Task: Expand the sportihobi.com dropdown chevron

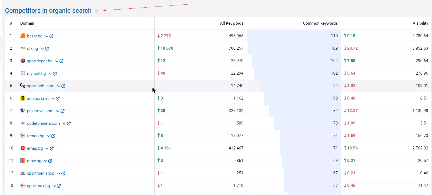Action: (x=59, y=86)
